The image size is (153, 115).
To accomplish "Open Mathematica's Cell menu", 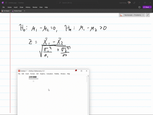I will [x=37, y=74].
